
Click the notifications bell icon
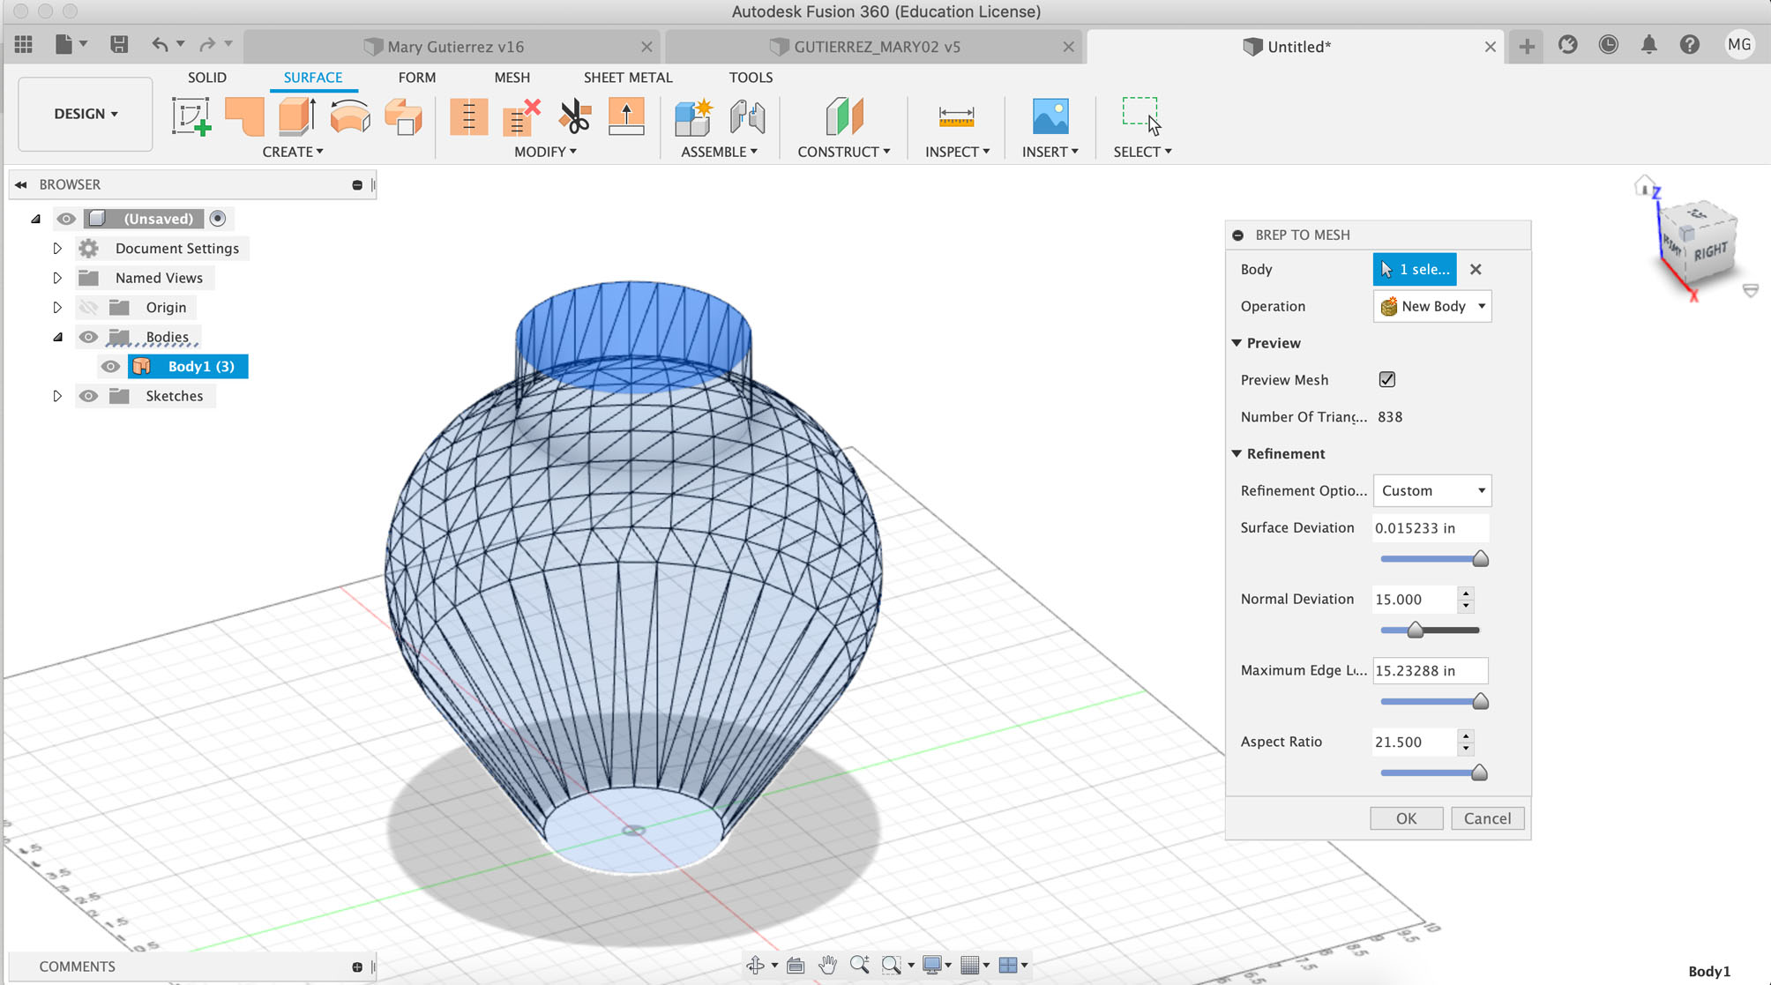1648,45
